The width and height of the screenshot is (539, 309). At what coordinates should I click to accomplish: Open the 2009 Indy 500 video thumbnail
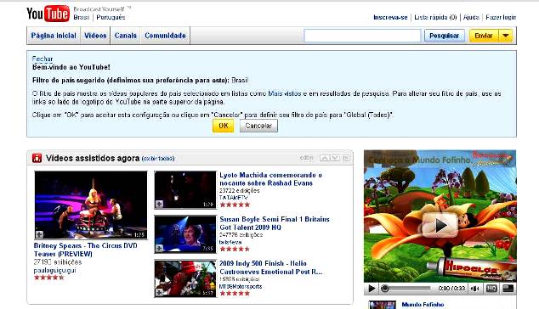click(x=185, y=278)
